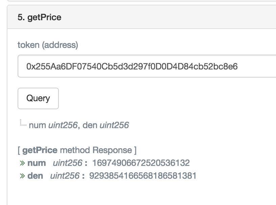Screen dimensions: 276x205
Task: Click the "5." number in the panel title
Action: (x=21, y=17)
